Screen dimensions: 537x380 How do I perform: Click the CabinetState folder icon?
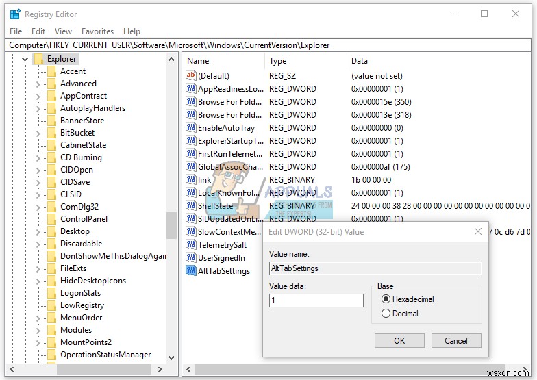pos(51,145)
